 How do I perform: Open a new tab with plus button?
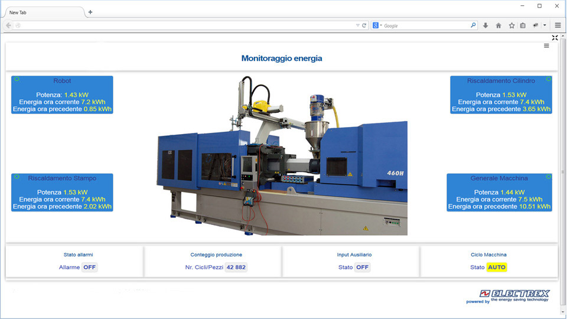pos(90,12)
